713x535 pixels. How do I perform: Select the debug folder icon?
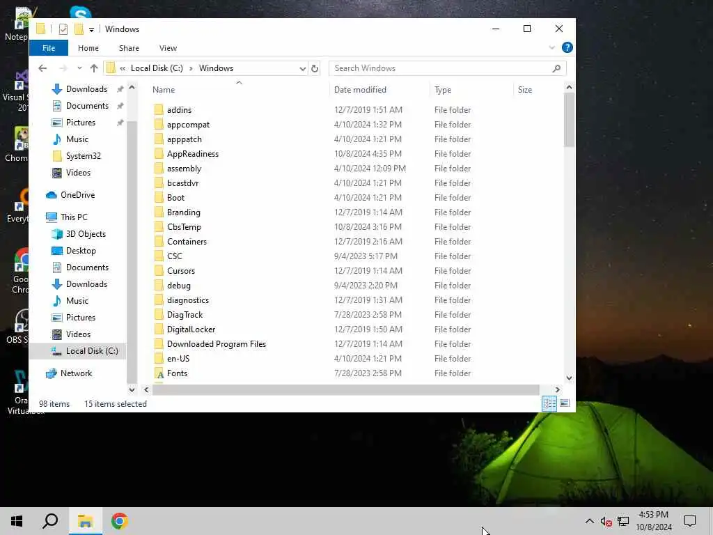(x=159, y=285)
